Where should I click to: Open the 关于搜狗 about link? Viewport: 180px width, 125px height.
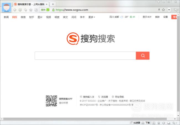tap(113, 101)
